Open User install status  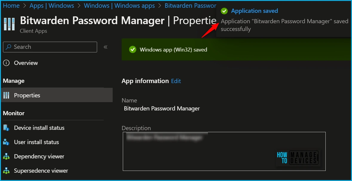coord(36,142)
